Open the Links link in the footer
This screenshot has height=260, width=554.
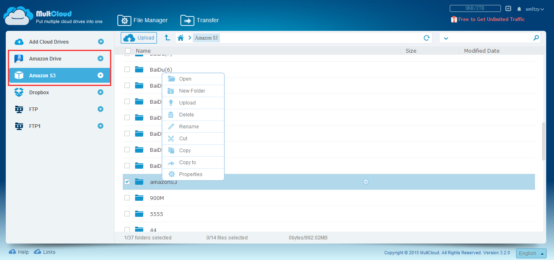tap(49, 252)
